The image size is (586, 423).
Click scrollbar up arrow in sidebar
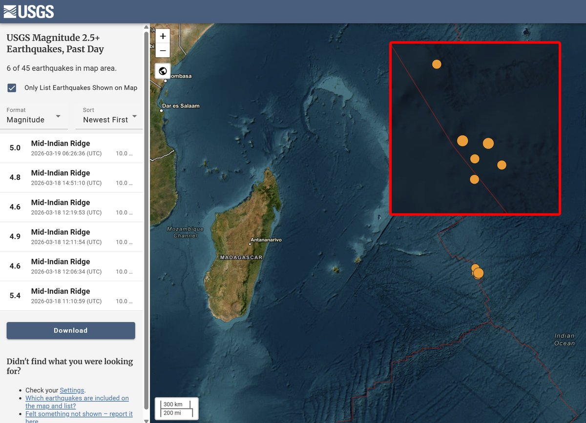point(146,27)
